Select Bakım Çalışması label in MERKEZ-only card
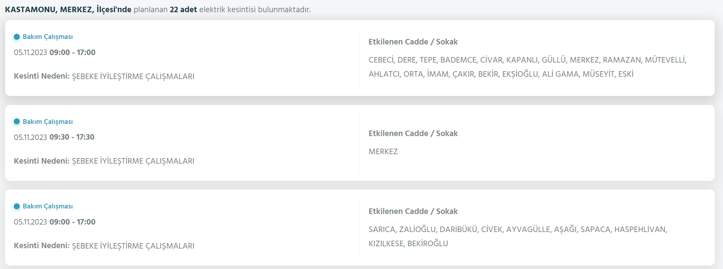The height and width of the screenshot is (269, 723). (47, 122)
